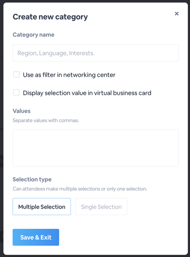
Task: Click the 'Category name' field label
Action: point(33,35)
